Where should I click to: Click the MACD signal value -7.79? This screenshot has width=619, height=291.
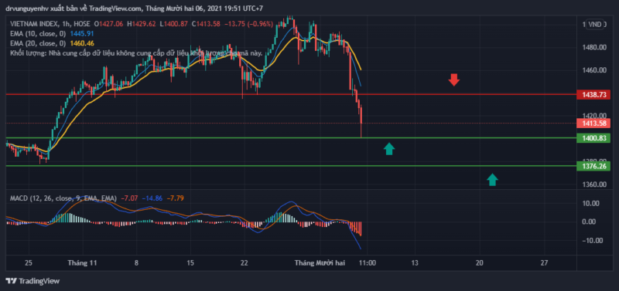pyautogui.click(x=175, y=198)
